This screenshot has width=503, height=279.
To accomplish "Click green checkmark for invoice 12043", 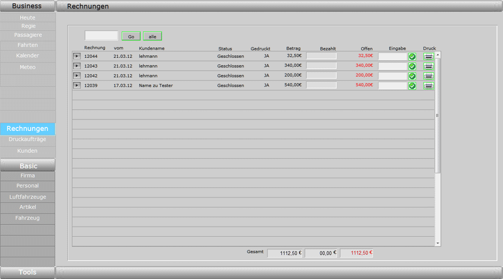I will (412, 66).
